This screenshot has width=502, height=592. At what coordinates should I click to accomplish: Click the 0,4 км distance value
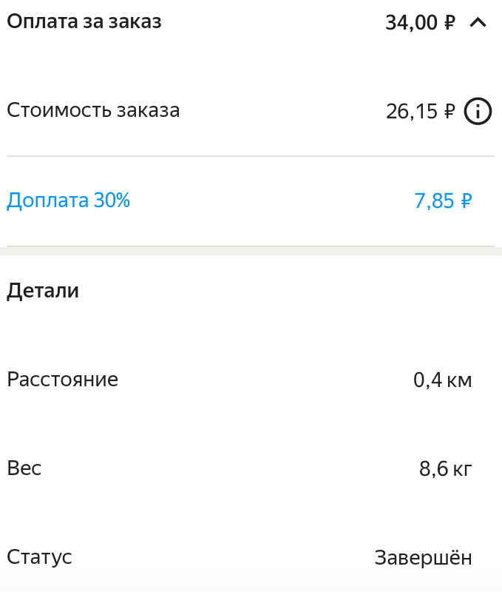click(x=442, y=380)
